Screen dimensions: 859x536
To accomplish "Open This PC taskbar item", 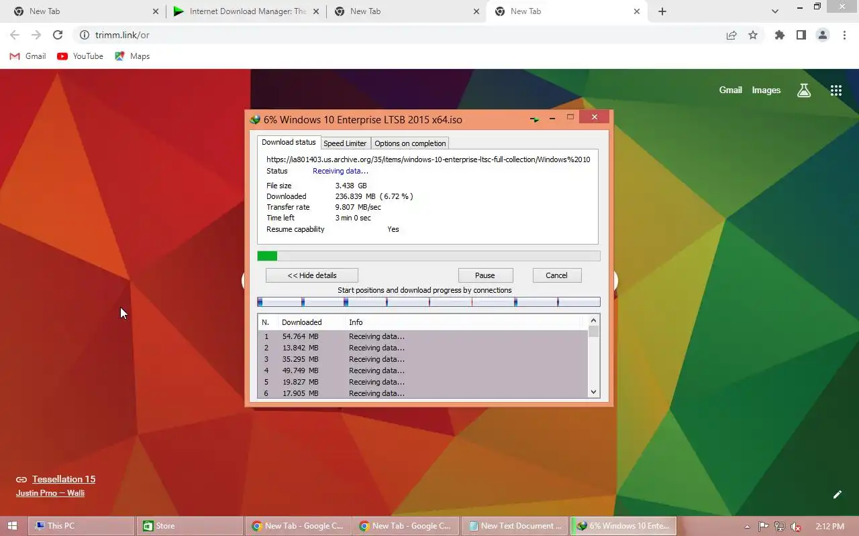I will coord(81,526).
